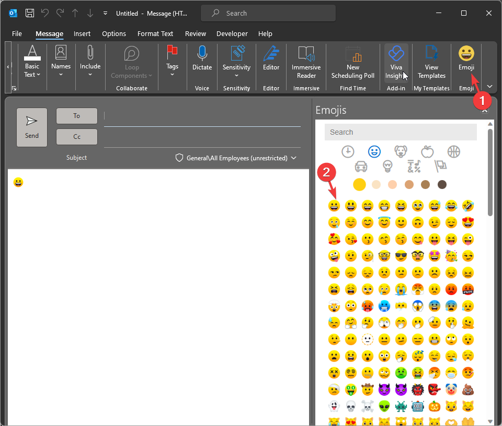Choose the dark skin tone swatch
Screen dimensions: 502x426
442,184
